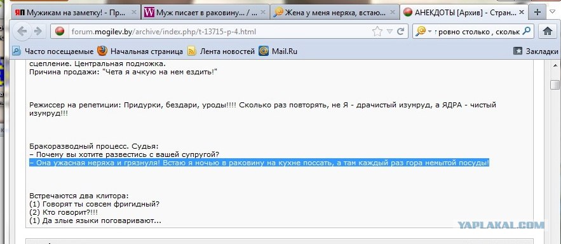Click the site identity icon in address bar

coord(60,32)
